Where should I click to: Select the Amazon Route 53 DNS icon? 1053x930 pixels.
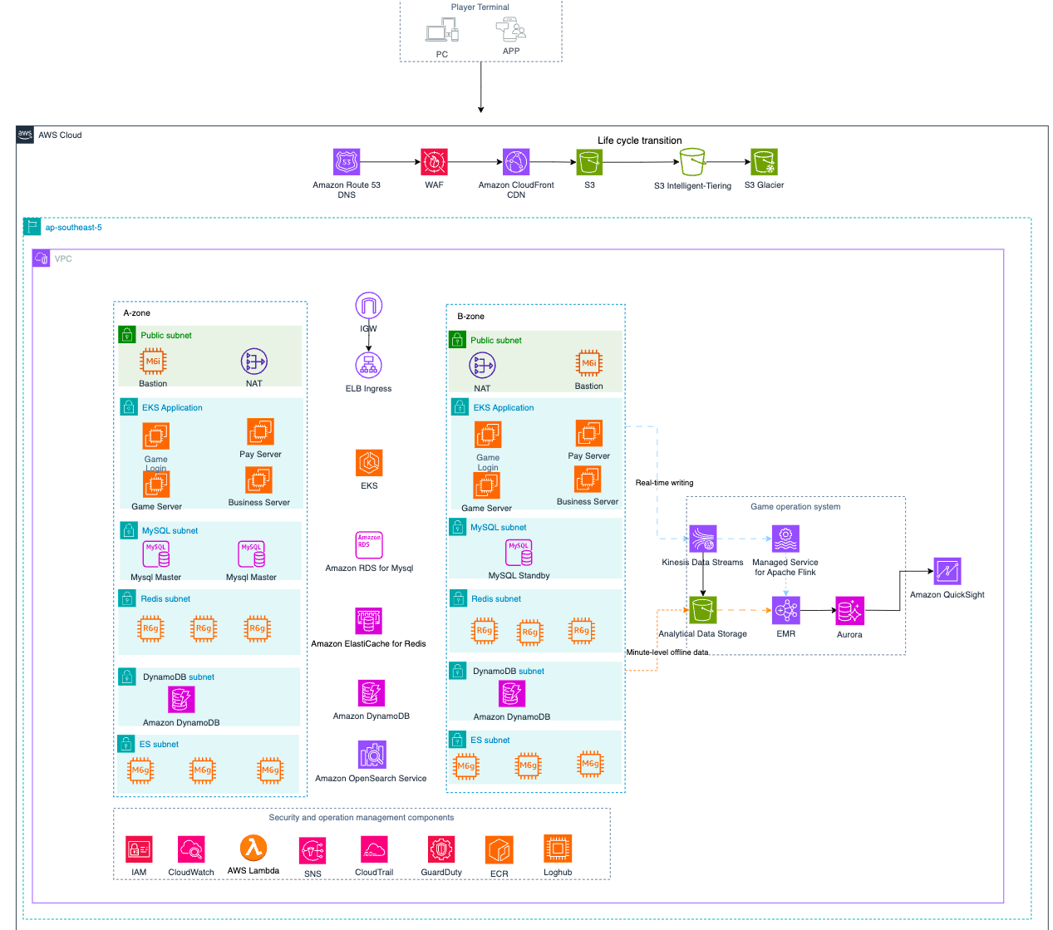347,161
